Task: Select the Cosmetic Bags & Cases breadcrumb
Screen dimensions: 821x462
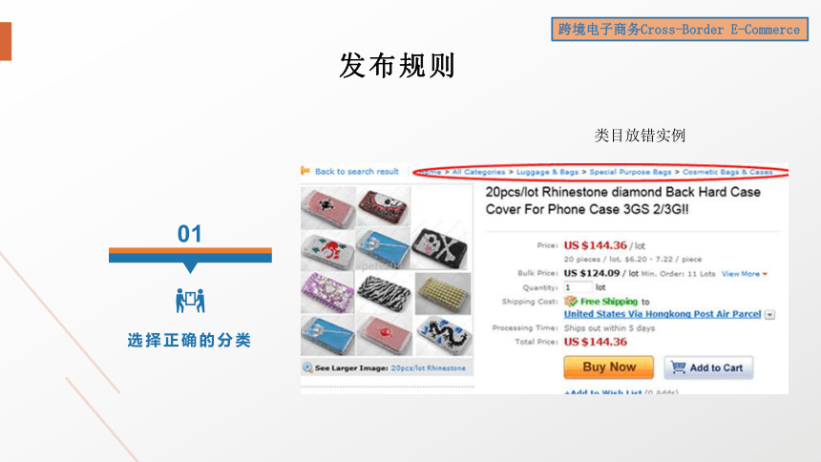Action: pos(727,172)
